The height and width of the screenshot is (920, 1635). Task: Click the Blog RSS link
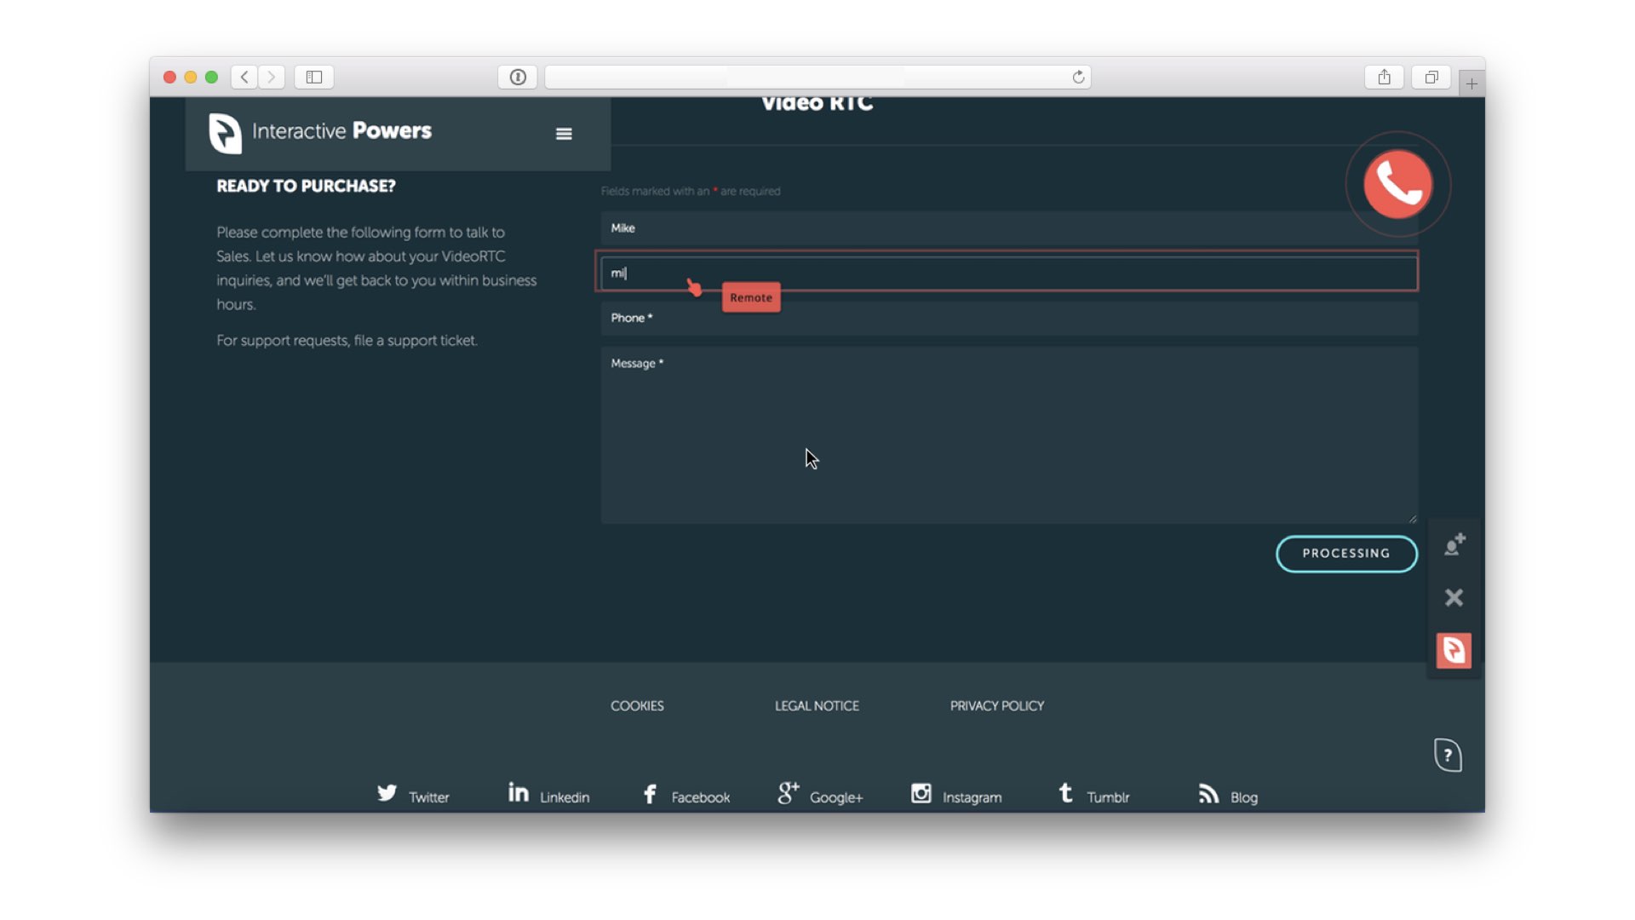[1227, 796]
